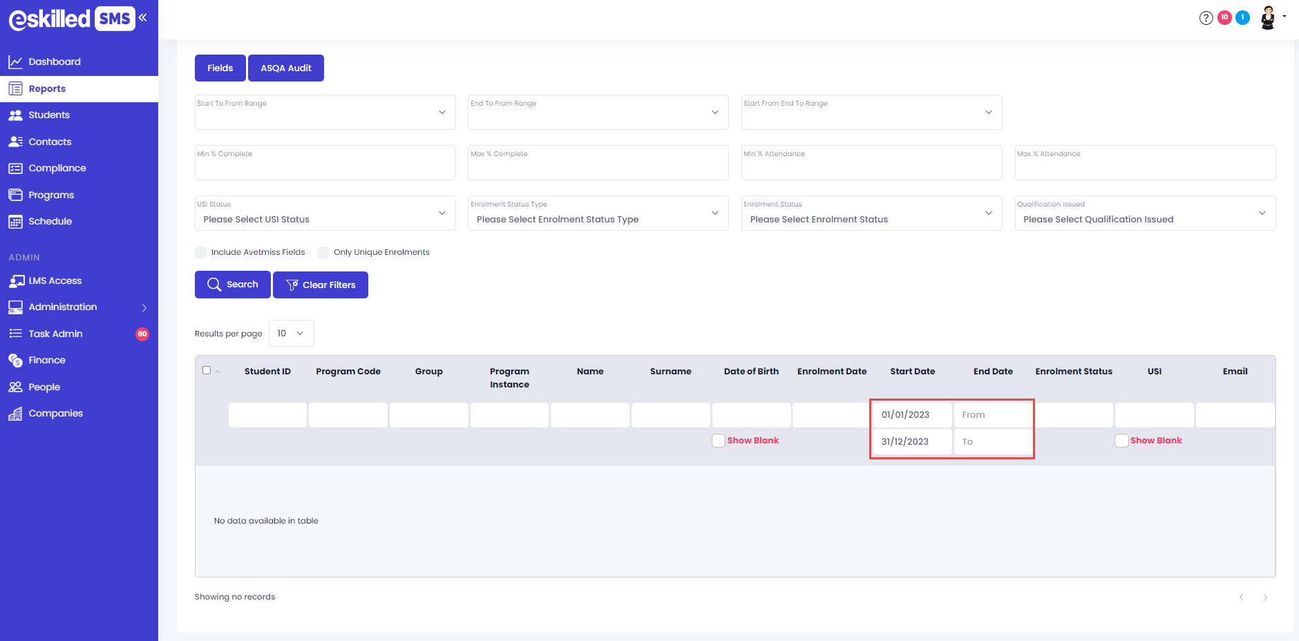Change the Results per page dropdown
The image size is (1299, 641).
pyautogui.click(x=291, y=334)
